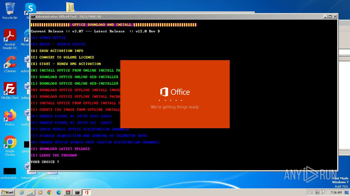350x196 pixels.
Task: Click '[N] INSTALL OFFICE FROM ONLINE' line
Action: 75,71
